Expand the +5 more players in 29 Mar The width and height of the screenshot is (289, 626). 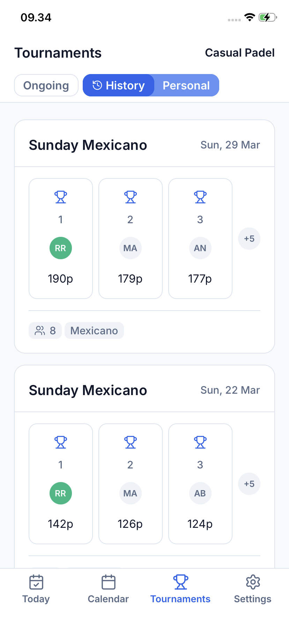[x=249, y=239]
